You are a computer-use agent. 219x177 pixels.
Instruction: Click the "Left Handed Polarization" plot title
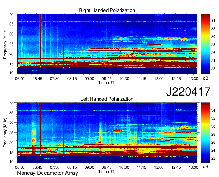coord(107,99)
